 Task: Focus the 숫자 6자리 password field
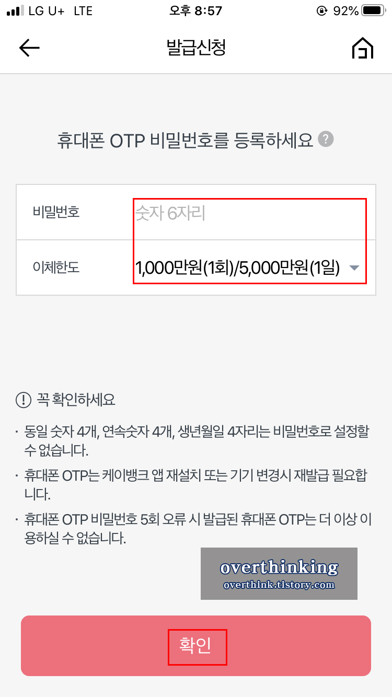tap(250, 213)
